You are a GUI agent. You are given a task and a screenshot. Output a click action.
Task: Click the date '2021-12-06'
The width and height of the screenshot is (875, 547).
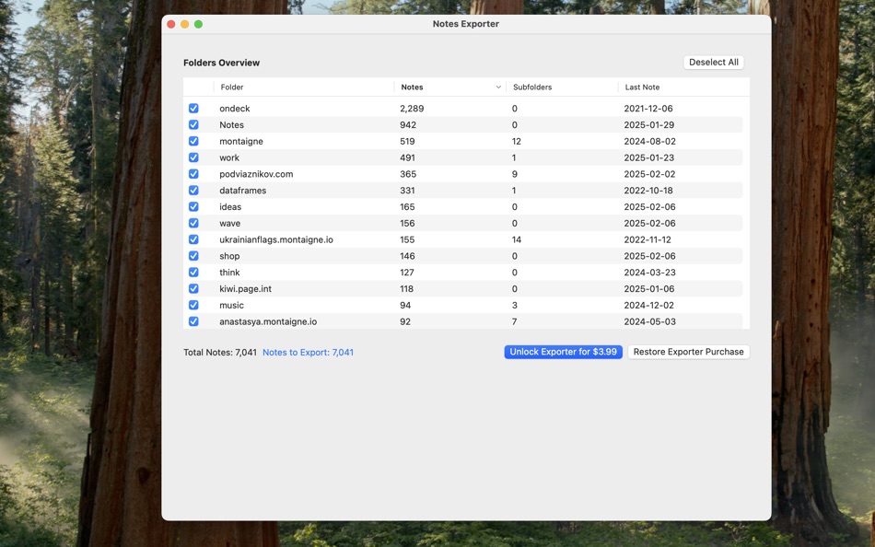(648, 109)
